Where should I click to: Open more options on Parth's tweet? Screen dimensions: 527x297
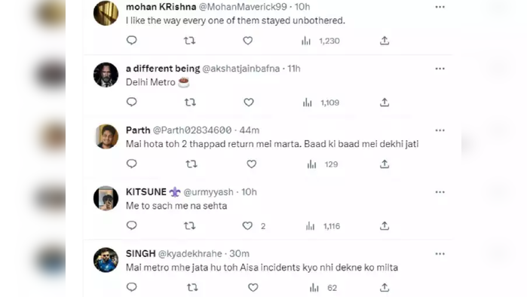(440, 130)
